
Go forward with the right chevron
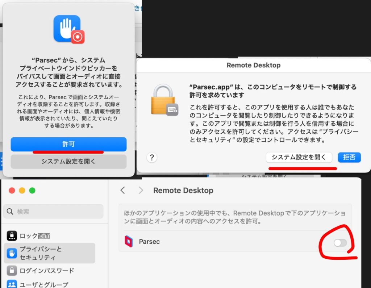(x=141, y=191)
